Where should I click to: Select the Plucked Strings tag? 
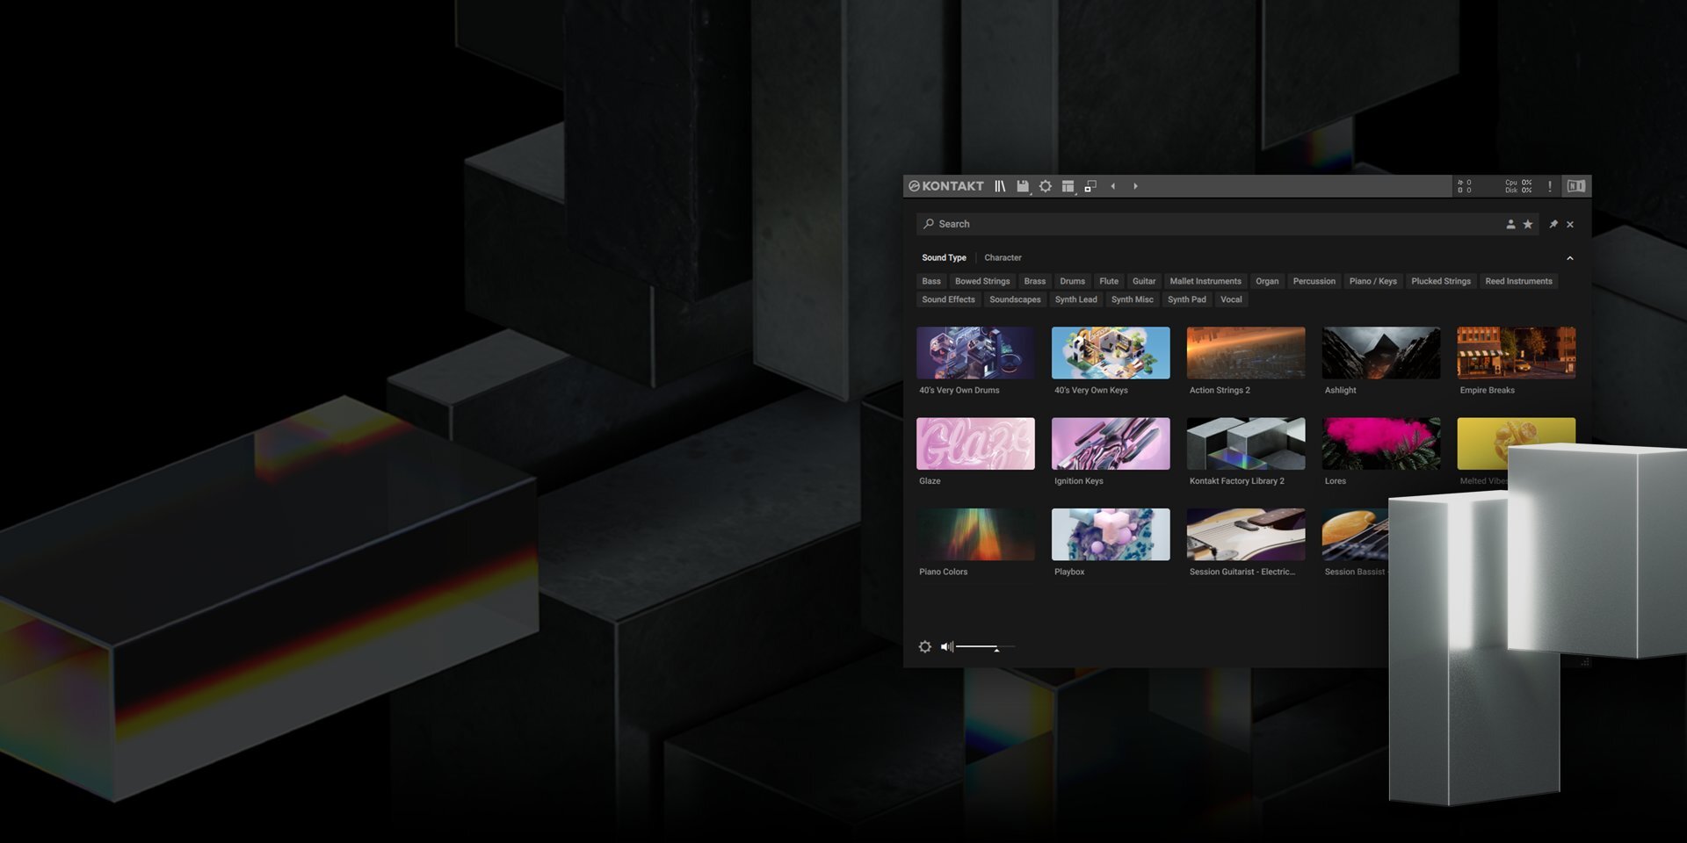[x=1441, y=281]
